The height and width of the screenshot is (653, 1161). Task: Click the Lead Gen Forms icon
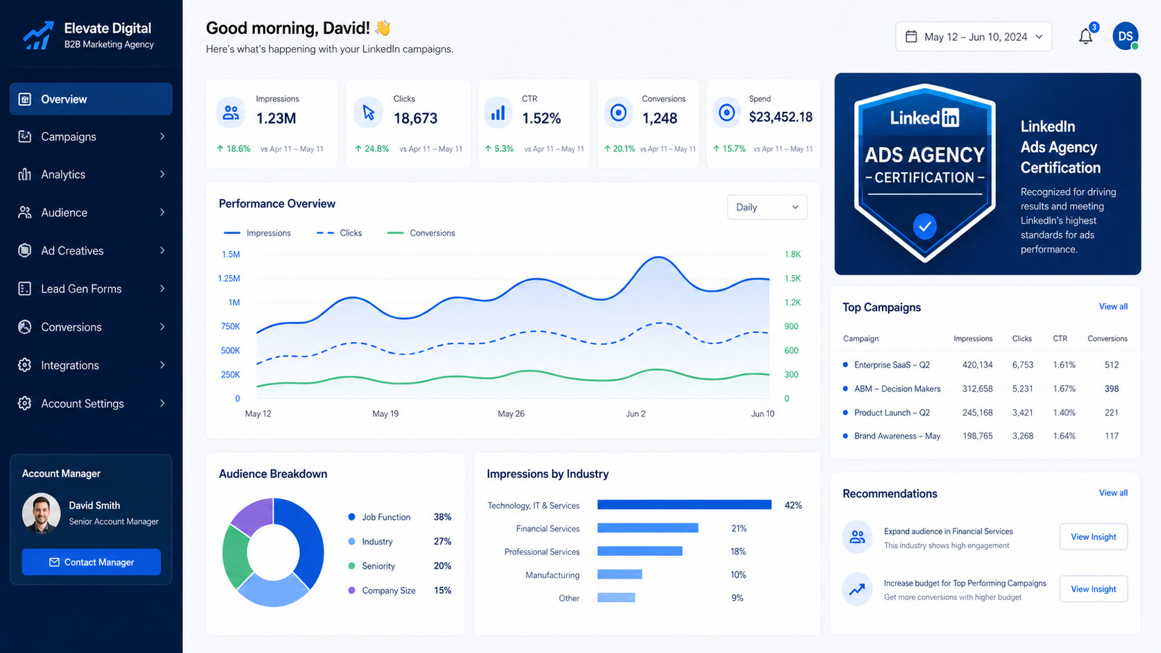[25, 289]
